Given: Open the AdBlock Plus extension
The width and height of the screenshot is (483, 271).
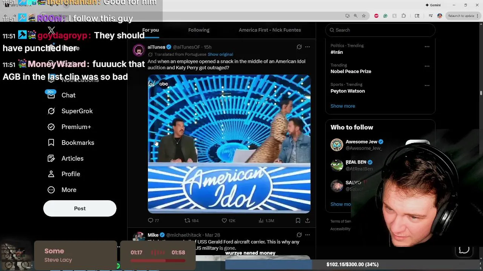Looking at the screenshot, I should coord(376,16).
